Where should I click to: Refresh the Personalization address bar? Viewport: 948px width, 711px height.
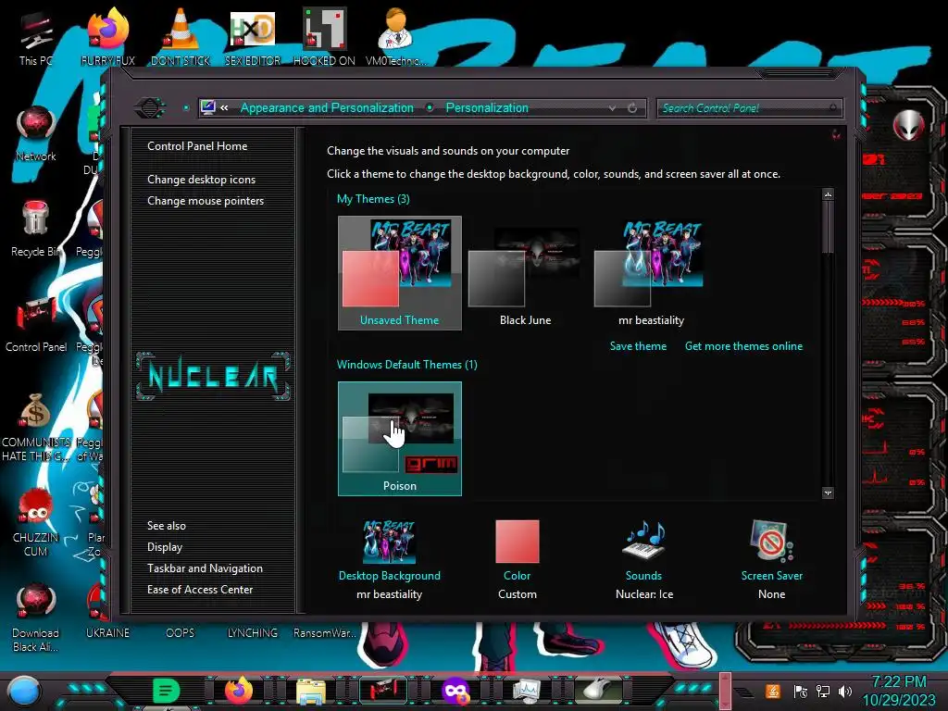tap(632, 107)
